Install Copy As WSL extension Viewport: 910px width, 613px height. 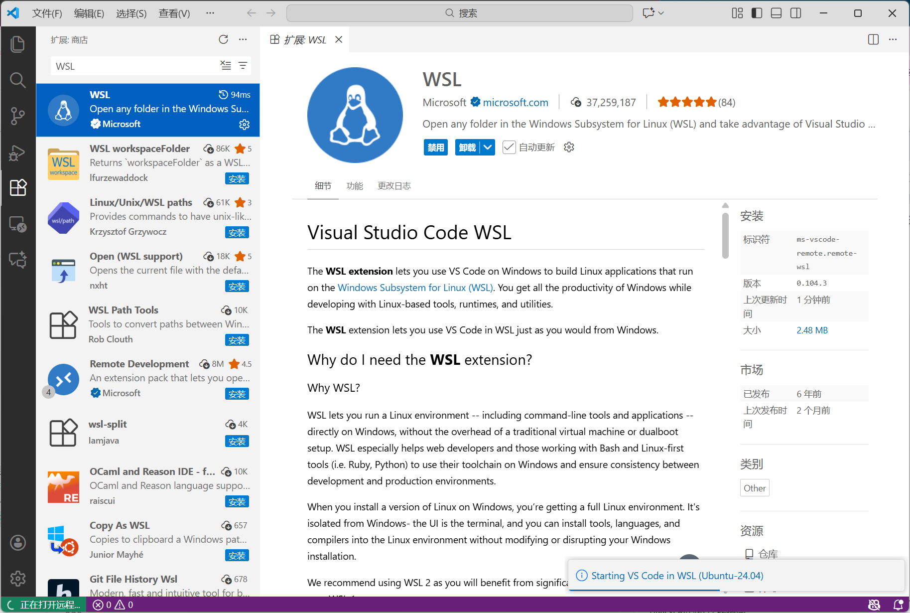coord(237,555)
